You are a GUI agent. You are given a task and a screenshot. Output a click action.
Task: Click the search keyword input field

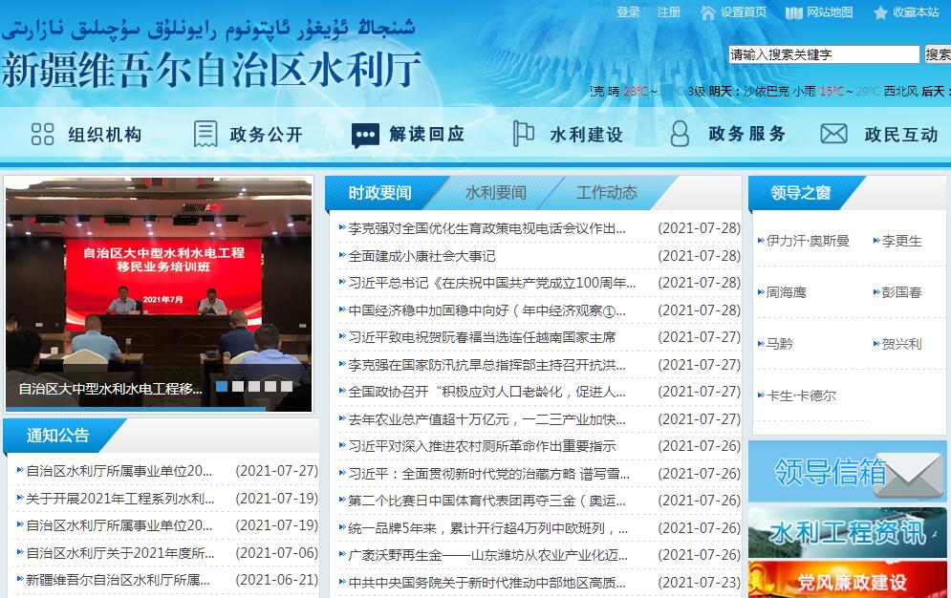[x=823, y=54]
